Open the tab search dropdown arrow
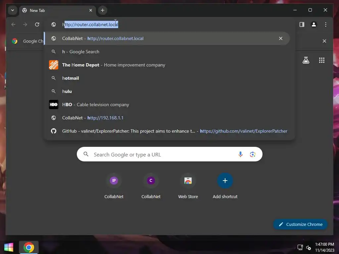Screen dimensions: 339x254 [x=13, y=10]
